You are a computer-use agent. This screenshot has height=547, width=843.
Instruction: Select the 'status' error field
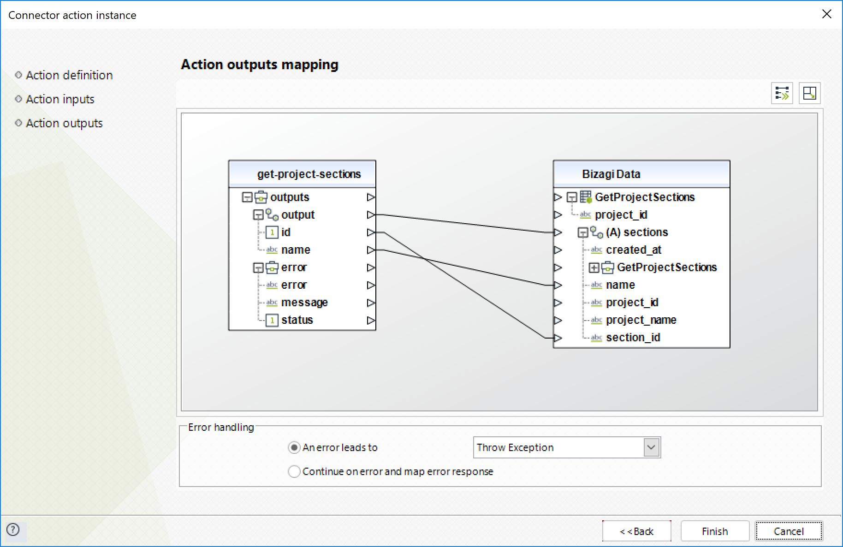click(x=297, y=320)
